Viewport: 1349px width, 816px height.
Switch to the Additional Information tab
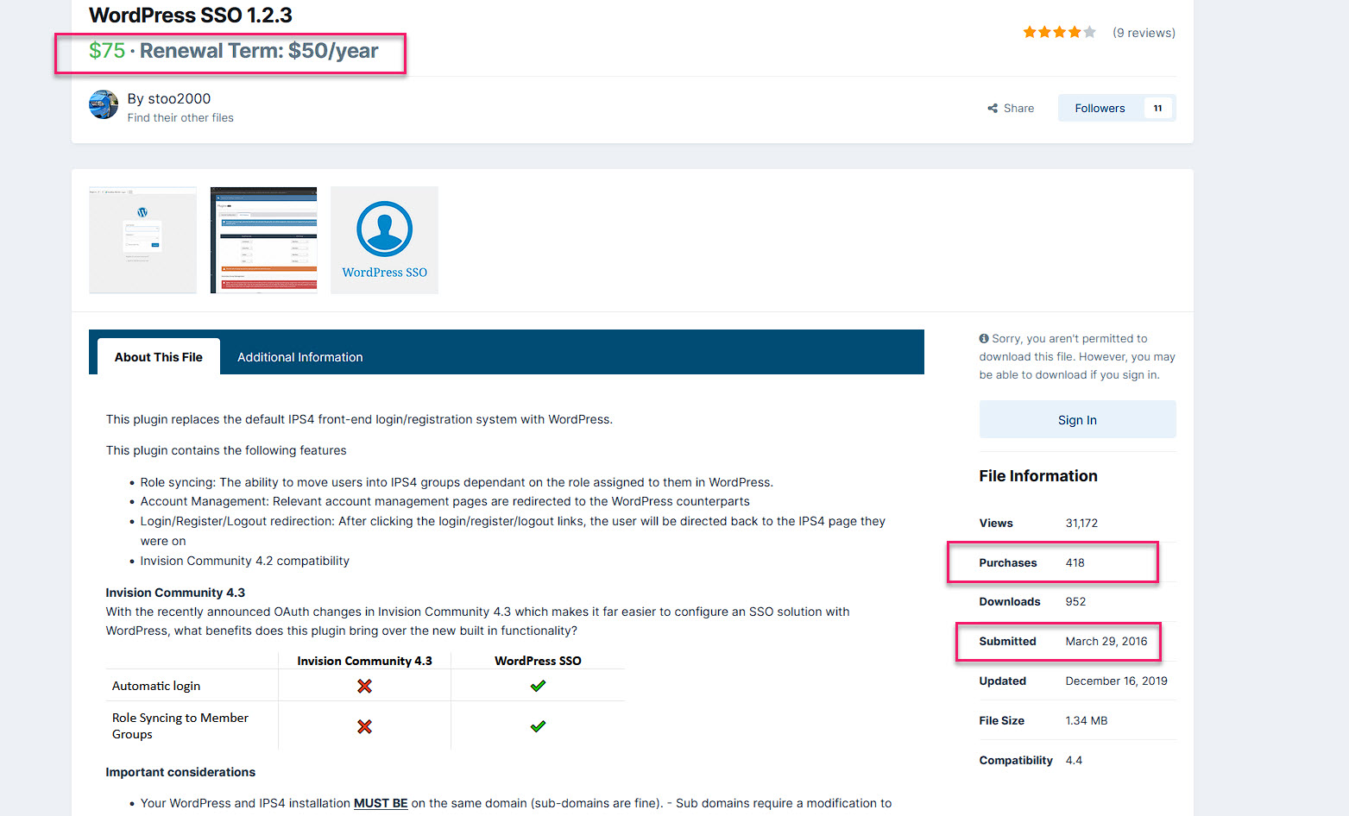(299, 357)
